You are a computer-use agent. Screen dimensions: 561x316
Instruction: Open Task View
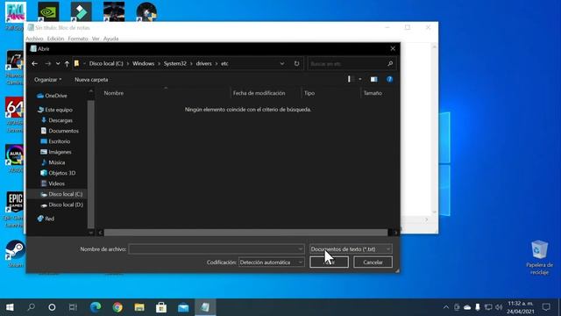73,307
